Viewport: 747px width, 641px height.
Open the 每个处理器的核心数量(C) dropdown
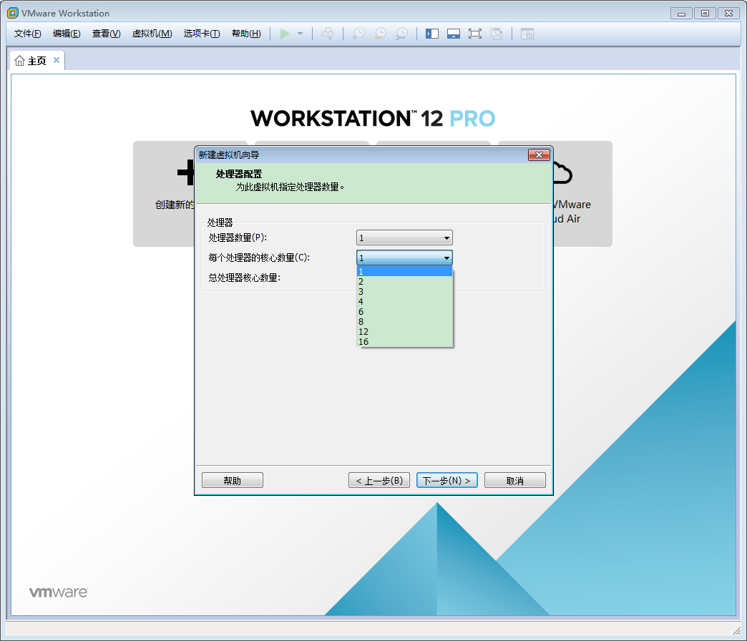(445, 258)
